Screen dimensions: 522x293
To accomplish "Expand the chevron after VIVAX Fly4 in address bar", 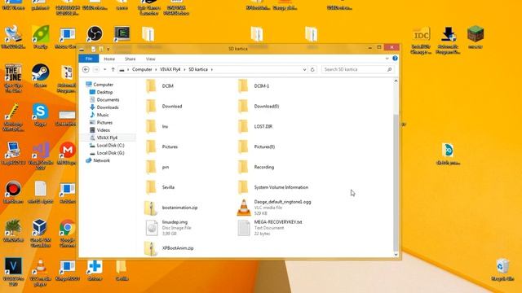I will point(184,69).
